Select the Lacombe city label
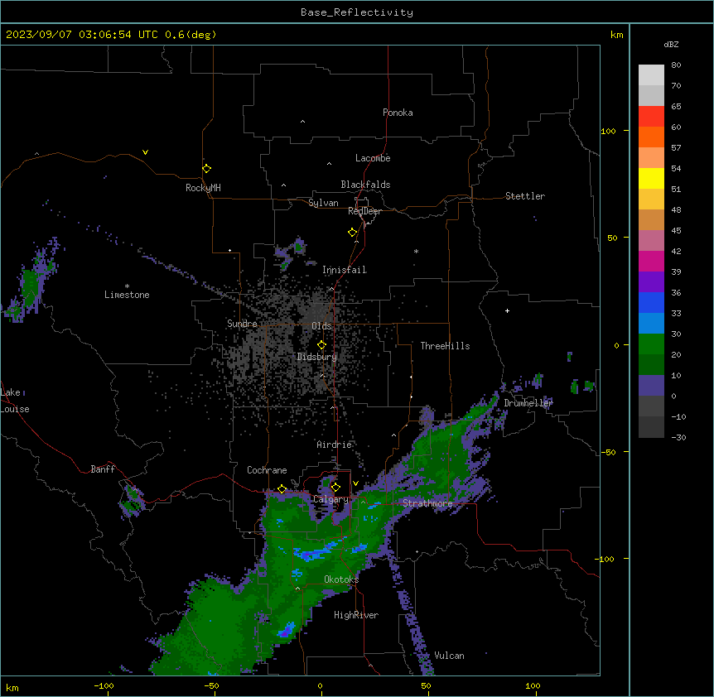This screenshot has height=697, width=714. coord(373,158)
